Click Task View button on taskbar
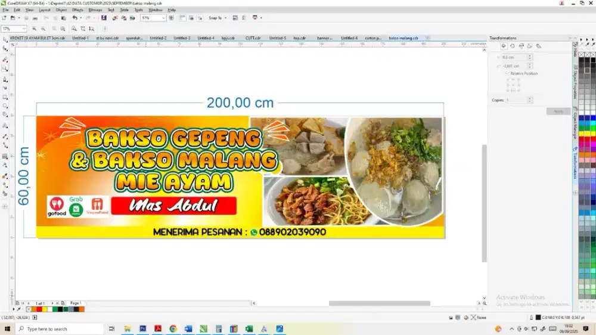The width and height of the screenshot is (596, 335). click(112, 329)
